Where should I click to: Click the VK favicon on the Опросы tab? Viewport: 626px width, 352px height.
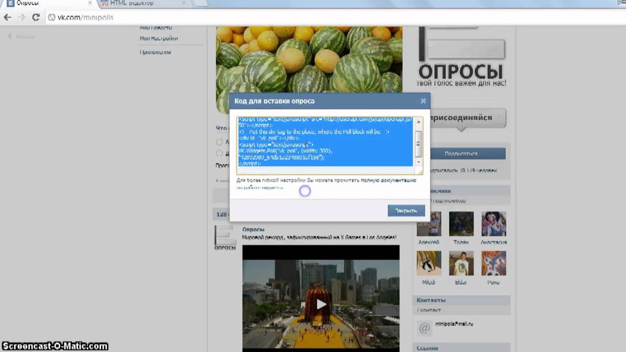pyautogui.click(x=10, y=3)
